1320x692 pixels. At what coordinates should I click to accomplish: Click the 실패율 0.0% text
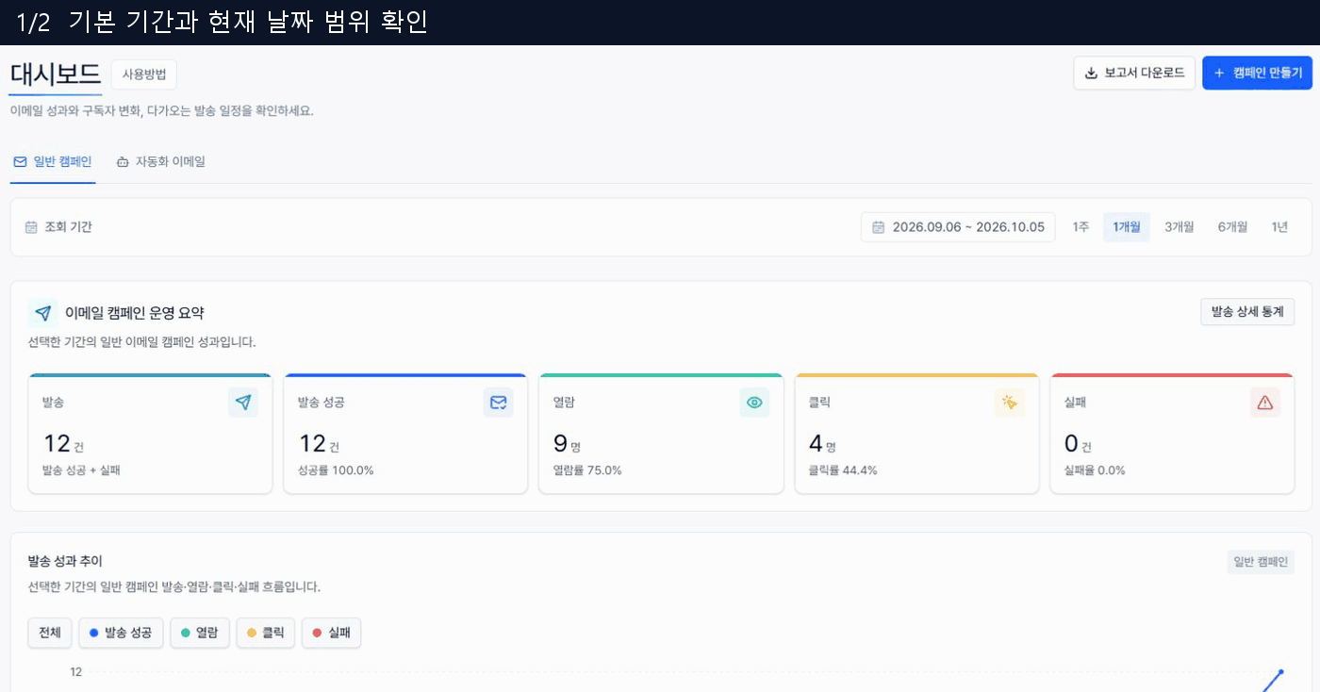(x=1095, y=470)
